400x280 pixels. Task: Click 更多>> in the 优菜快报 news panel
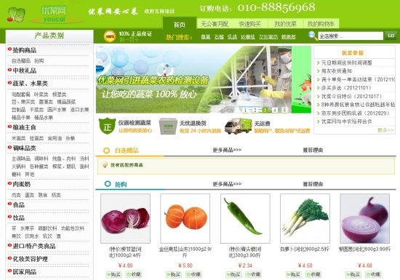pyautogui.click(x=385, y=130)
